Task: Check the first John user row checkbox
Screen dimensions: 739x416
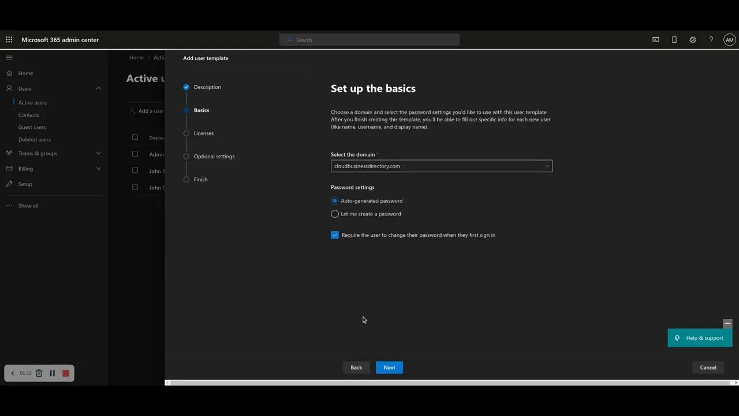Action: [135, 170]
